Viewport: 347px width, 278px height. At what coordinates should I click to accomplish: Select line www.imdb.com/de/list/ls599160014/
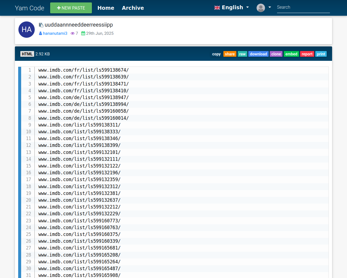pyautogui.click(x=83, y=118)
